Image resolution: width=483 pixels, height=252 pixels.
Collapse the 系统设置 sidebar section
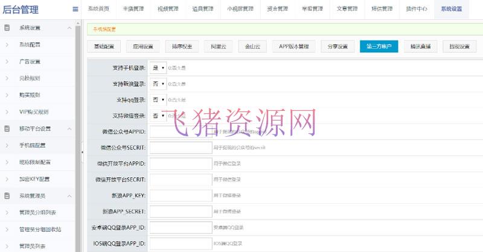pos(69,28)
